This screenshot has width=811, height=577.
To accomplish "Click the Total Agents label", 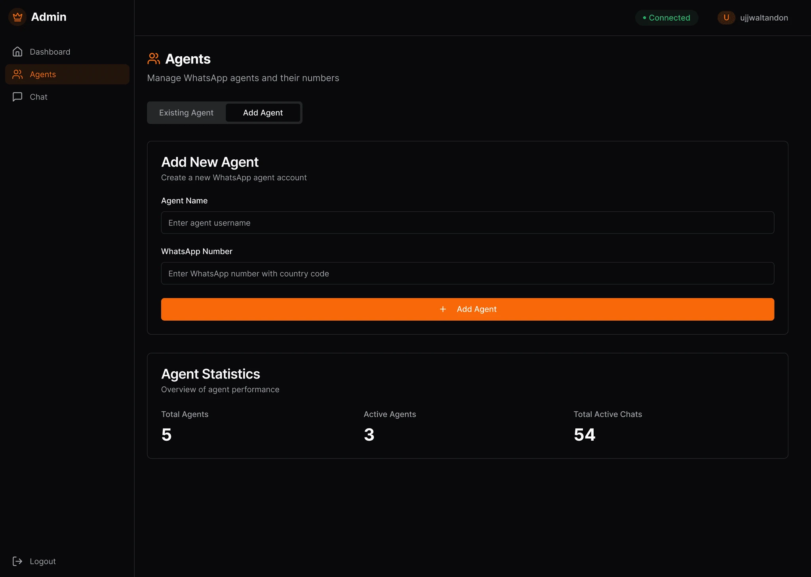I will tap(185, 414).
